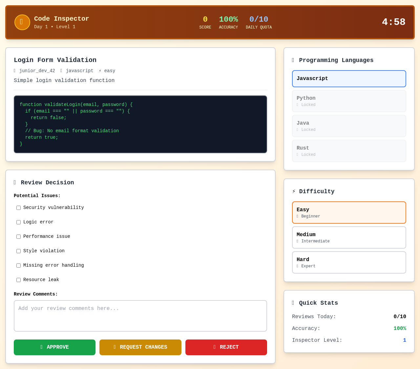Click the Code Inspector logo icon
The height and width of the screenshot is (369, 420).
[22, 22]
